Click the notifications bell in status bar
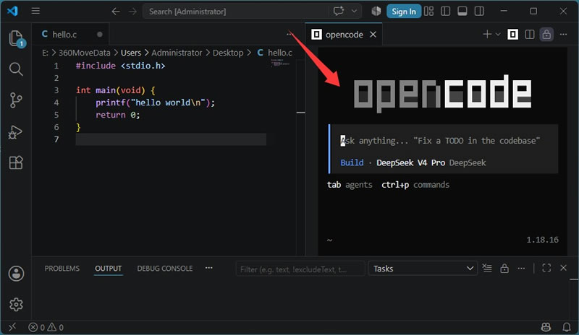The width and height of the screenshot is (579, 335). coord(567,327)
